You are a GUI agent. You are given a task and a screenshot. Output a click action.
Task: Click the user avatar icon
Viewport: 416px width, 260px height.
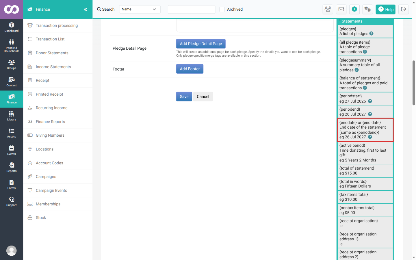(x=12, y=251)
